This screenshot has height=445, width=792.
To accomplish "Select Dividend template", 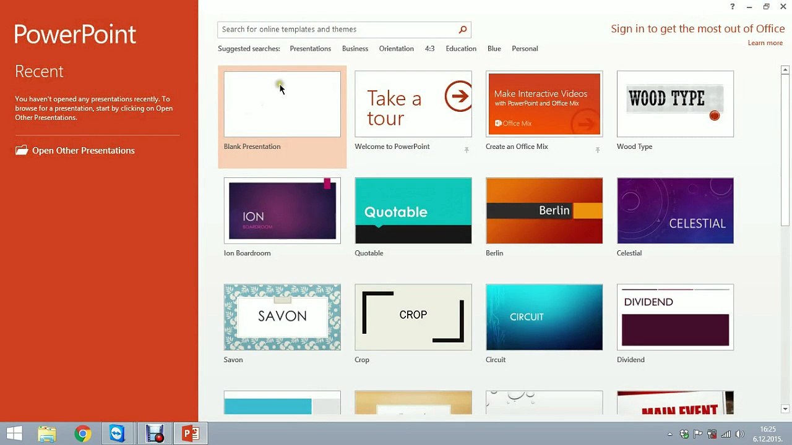I will [x=675, y=317].
